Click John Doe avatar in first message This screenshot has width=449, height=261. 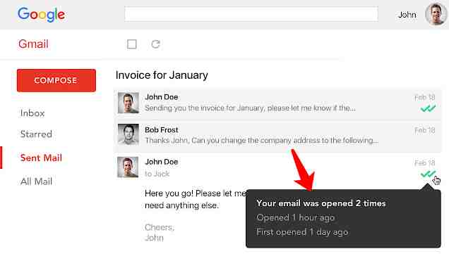(x=128, y=103)
